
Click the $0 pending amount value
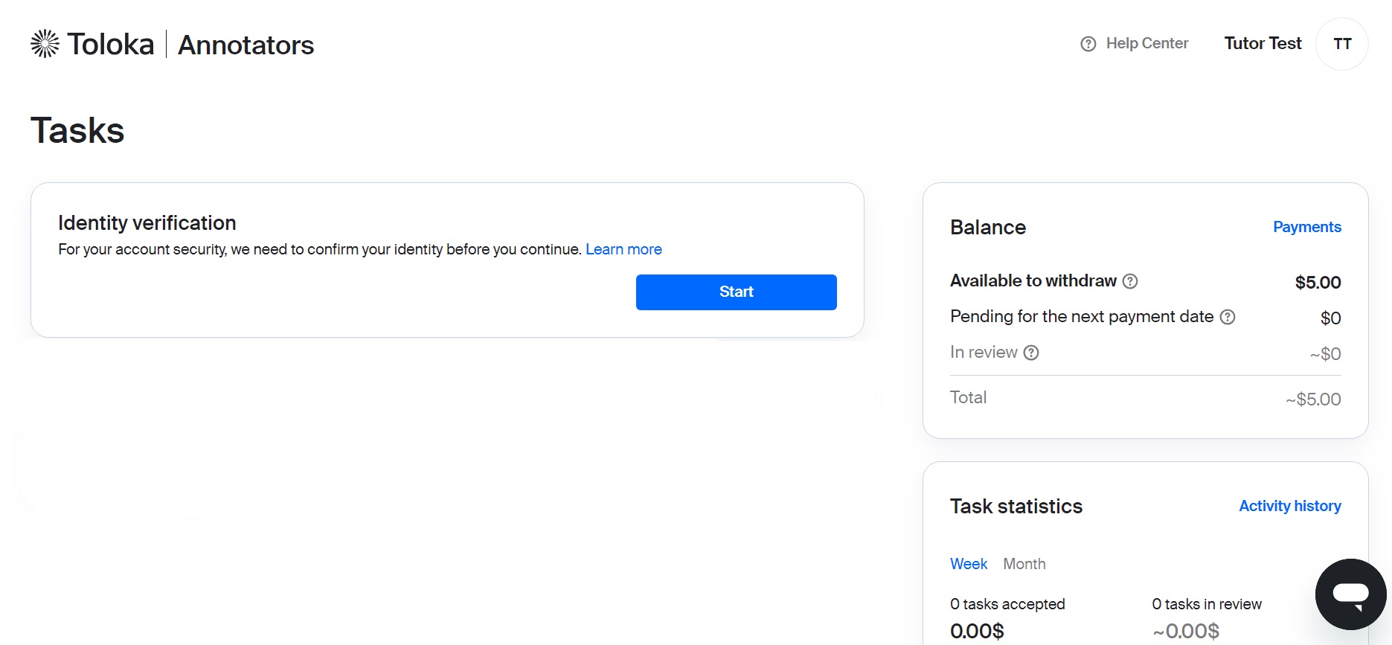click(x=1330, y=318)
